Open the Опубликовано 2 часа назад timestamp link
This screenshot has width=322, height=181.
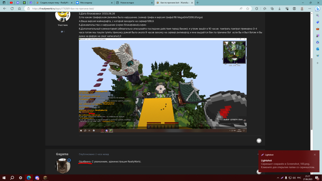click(x=94, y=154)
